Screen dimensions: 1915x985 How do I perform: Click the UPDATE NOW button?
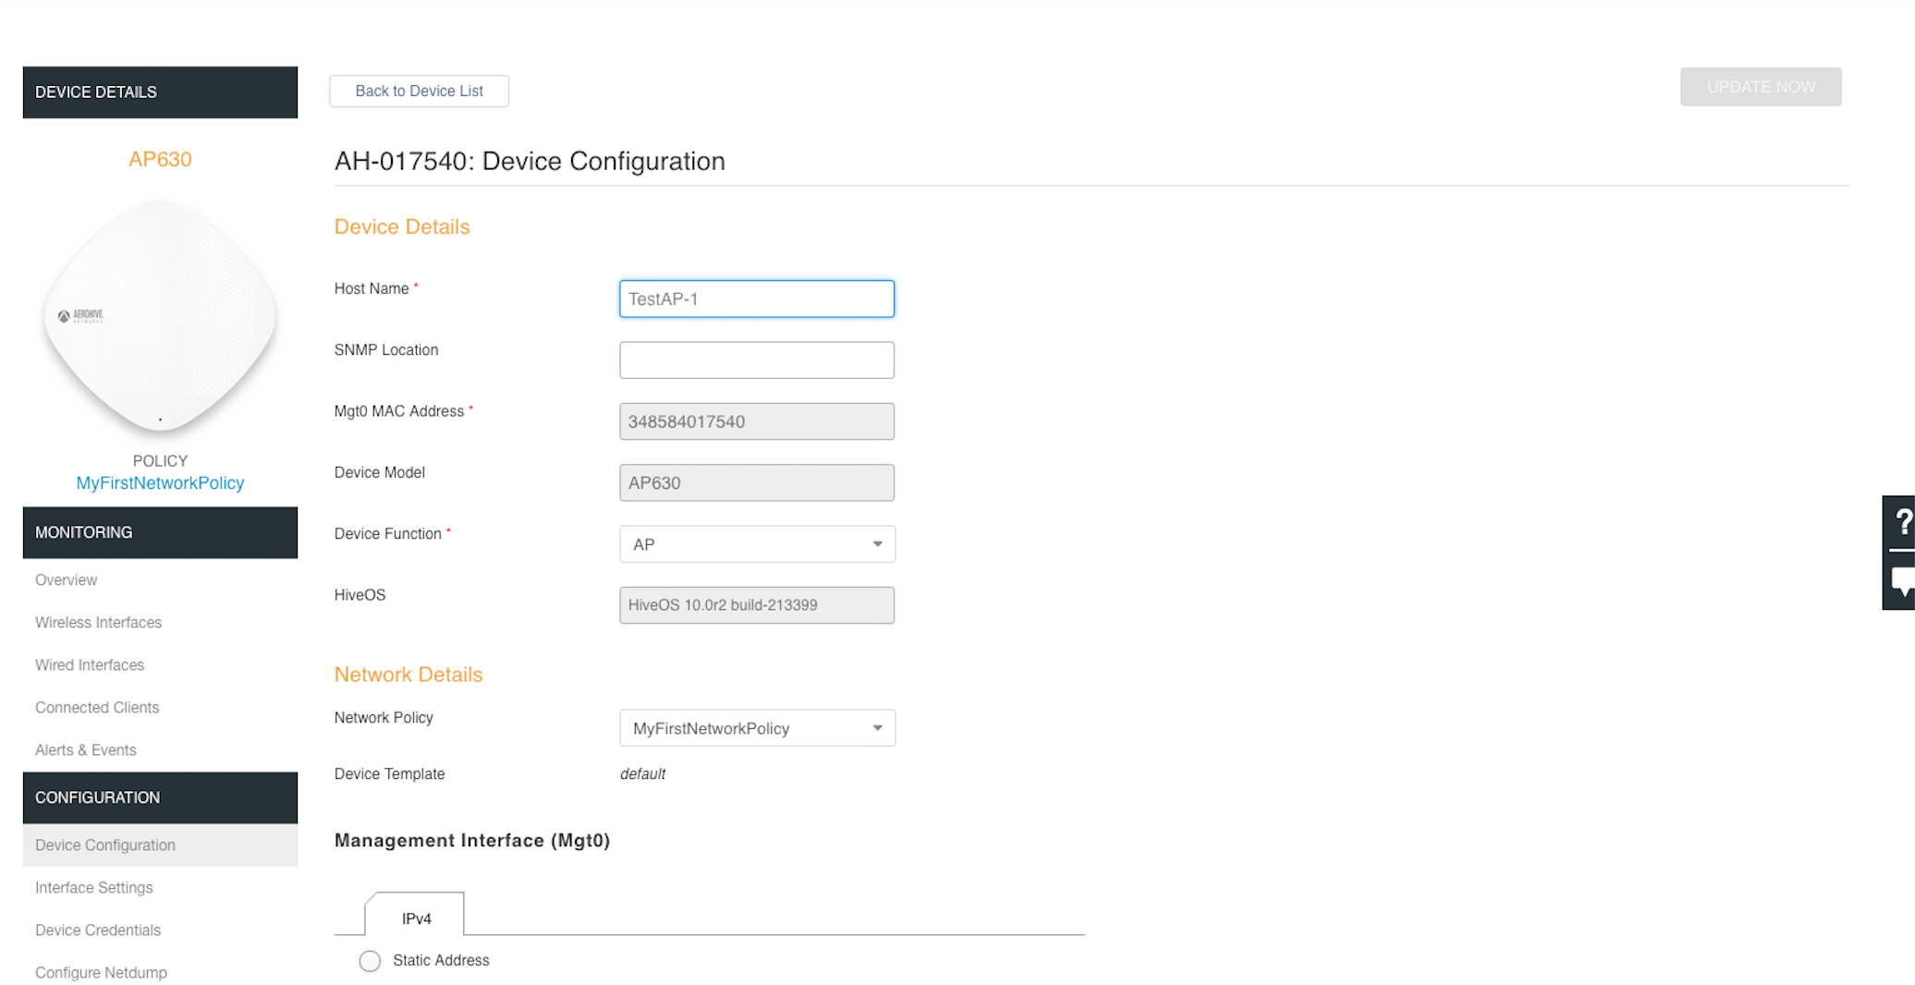1761,87
